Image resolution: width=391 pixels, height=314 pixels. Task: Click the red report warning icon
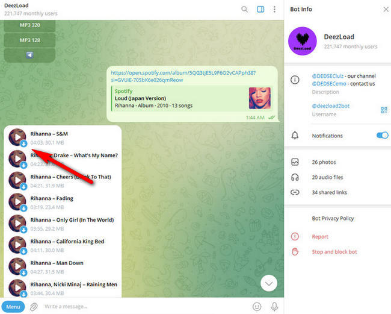pos(295,236)
